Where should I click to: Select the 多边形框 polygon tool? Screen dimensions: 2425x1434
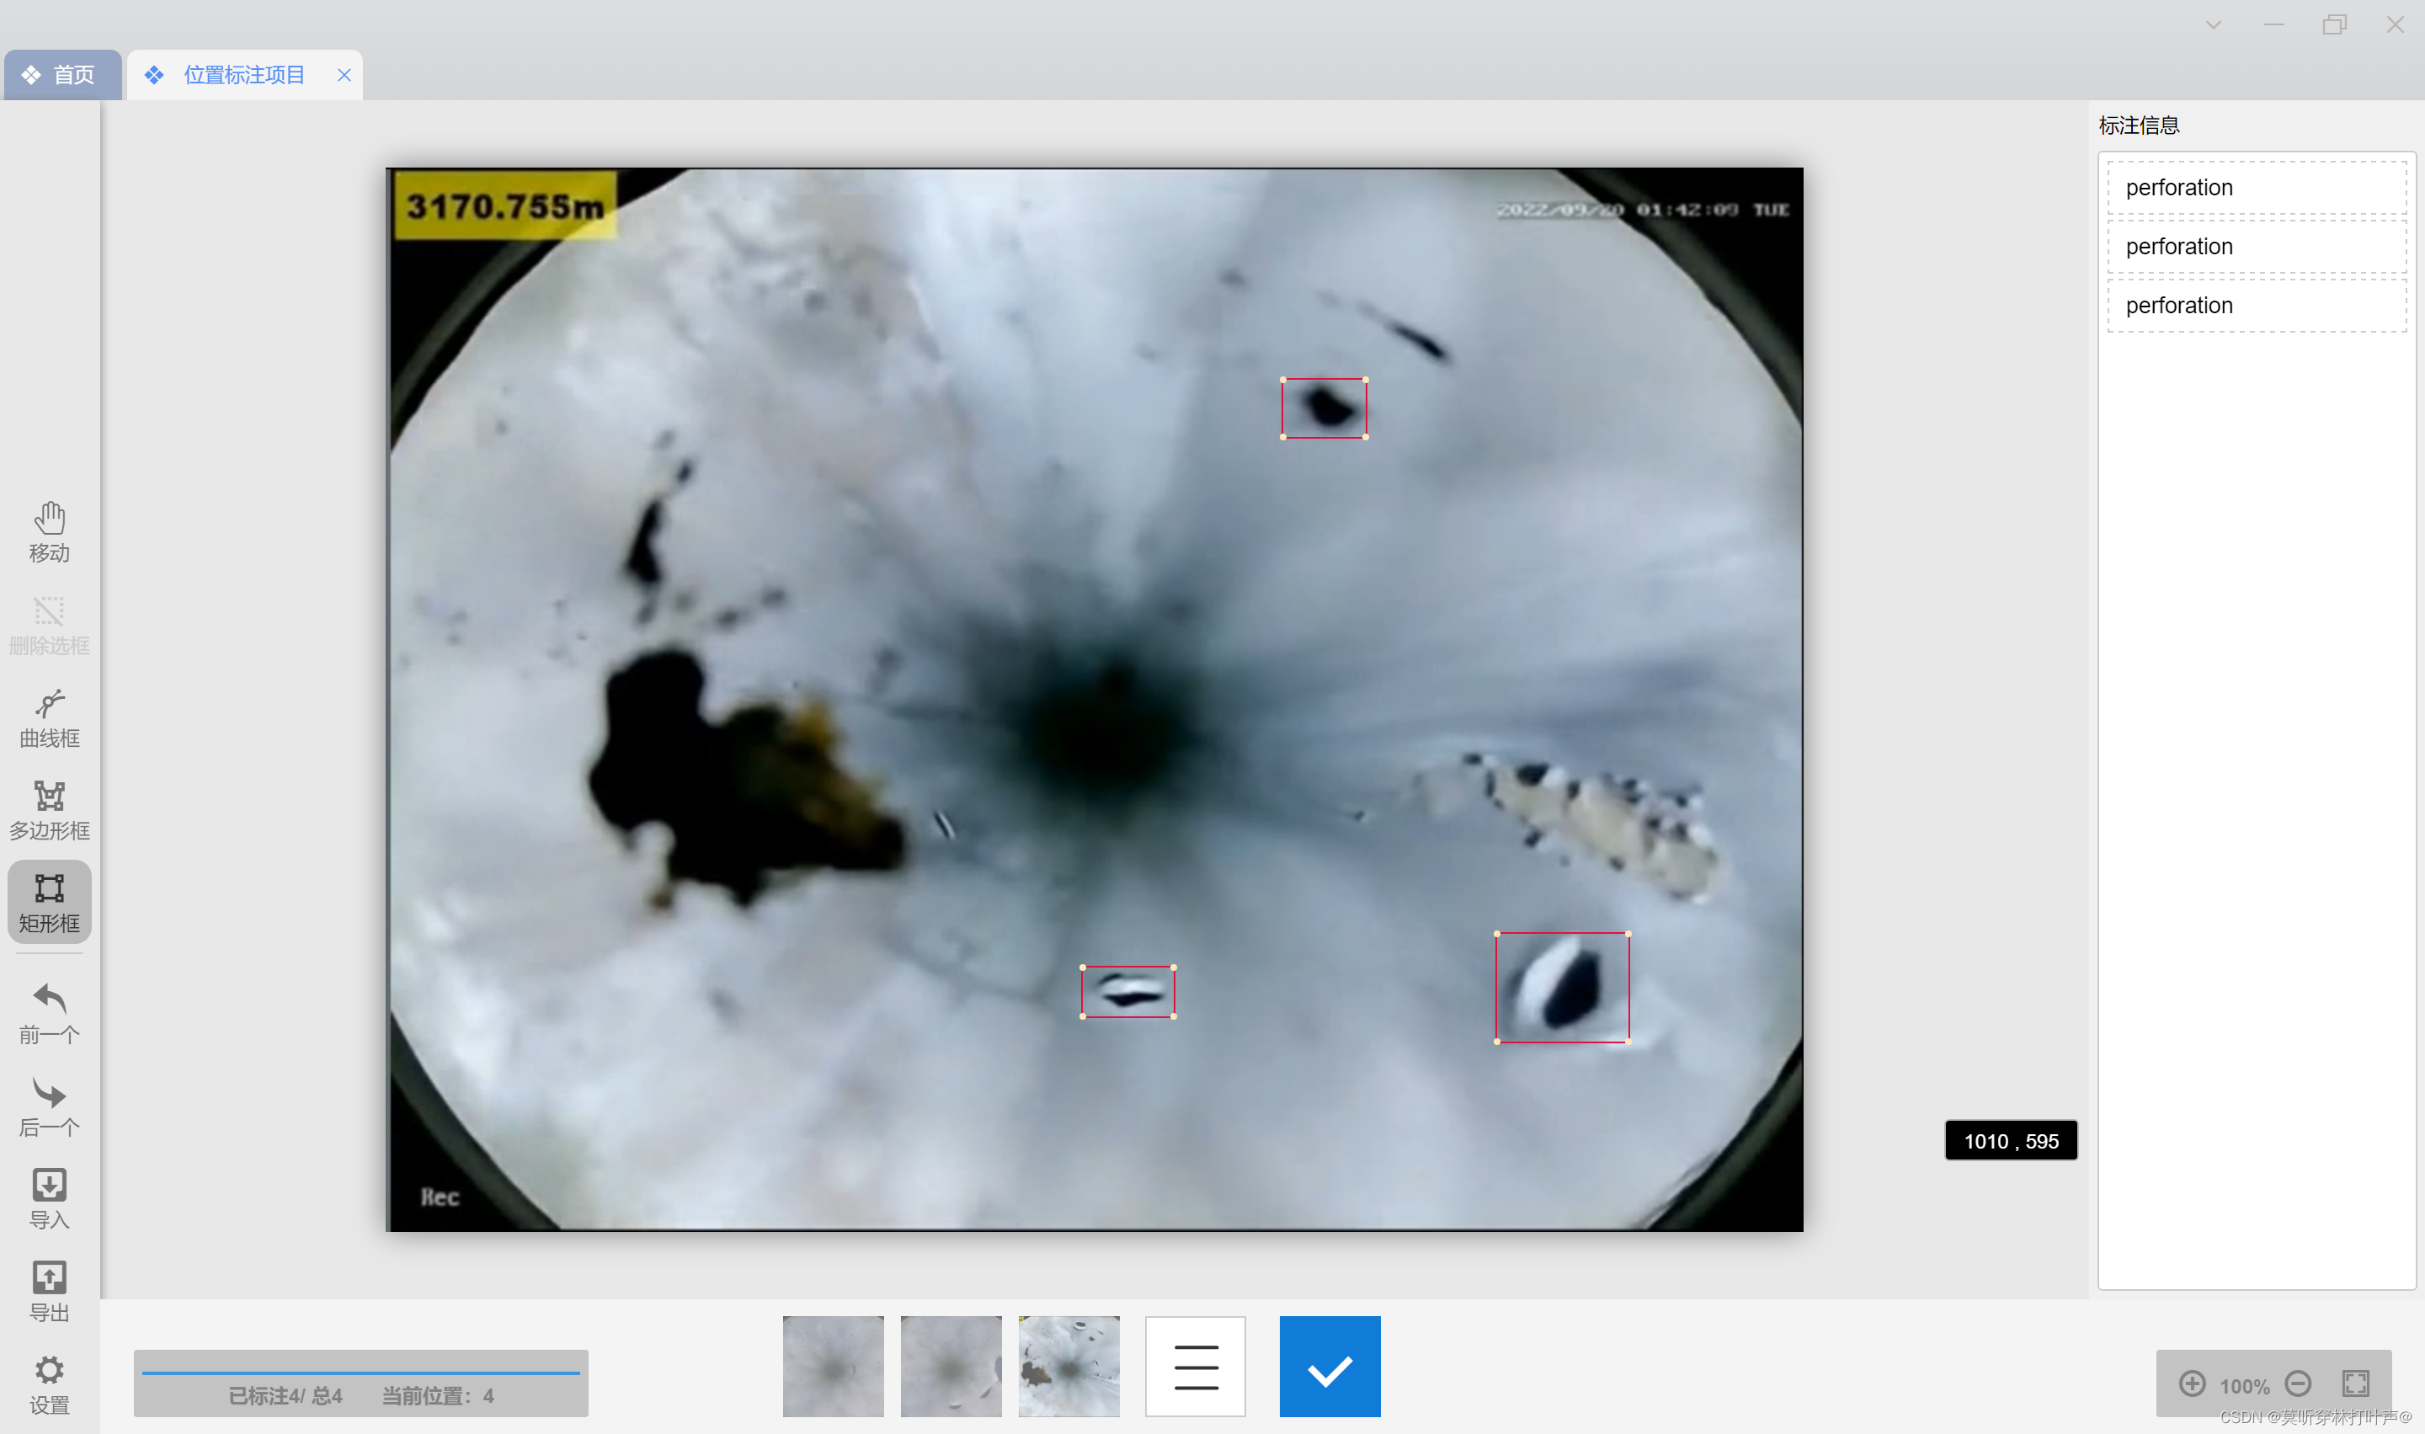pyautogui.click(x=50, y=811)
